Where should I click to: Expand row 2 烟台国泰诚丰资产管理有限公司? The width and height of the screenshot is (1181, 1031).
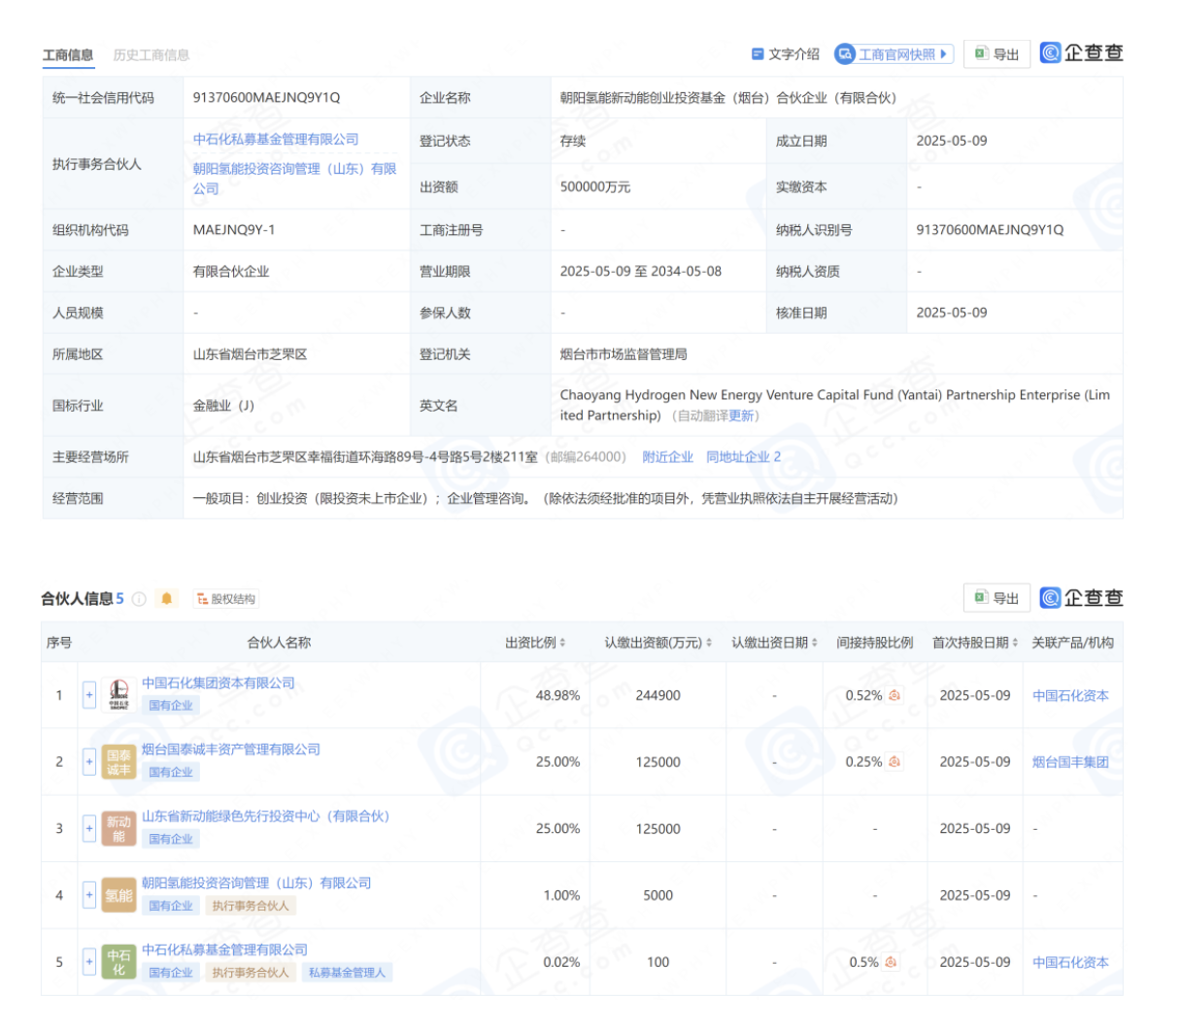pyautogui.click(x=89, y=762)
